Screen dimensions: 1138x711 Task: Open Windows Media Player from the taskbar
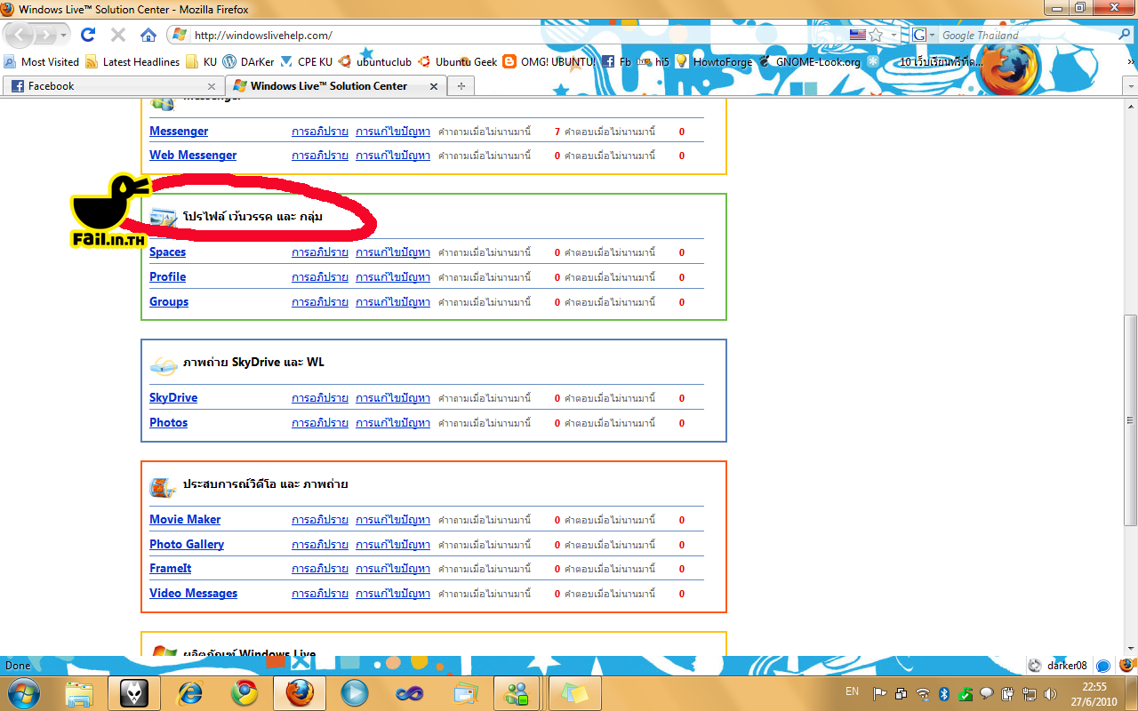tap(355, 692)
